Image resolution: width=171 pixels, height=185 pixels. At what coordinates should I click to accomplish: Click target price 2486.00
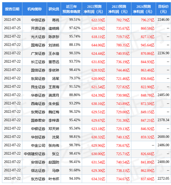[163, 145]
